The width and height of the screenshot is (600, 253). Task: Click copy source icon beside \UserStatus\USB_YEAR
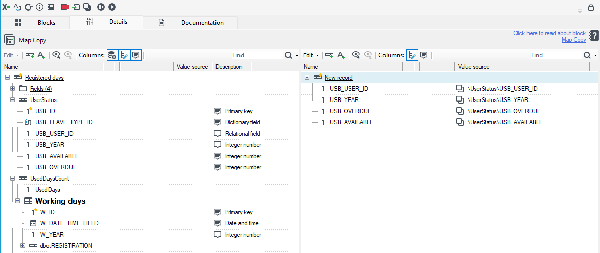(460, 100)
